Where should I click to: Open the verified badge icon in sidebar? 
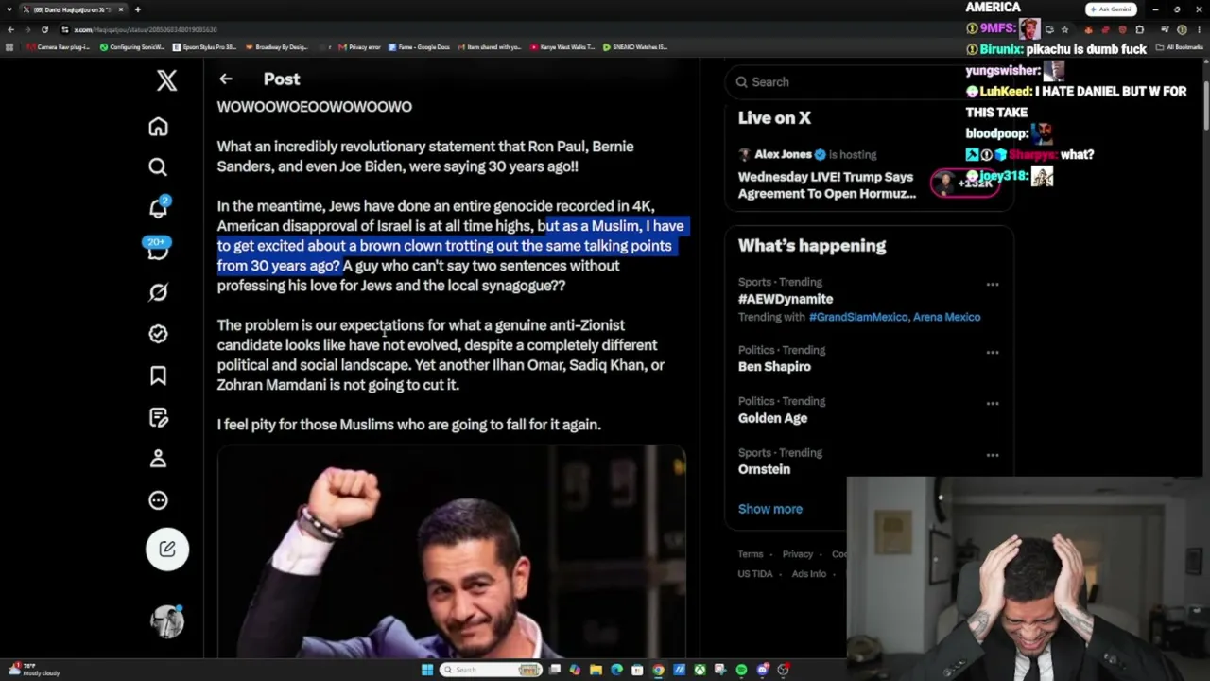pyautogui.click(x=158, y=334)
